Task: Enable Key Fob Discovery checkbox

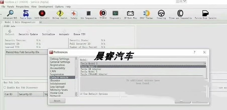Action: pyautogui.click(x=5, y=87)
